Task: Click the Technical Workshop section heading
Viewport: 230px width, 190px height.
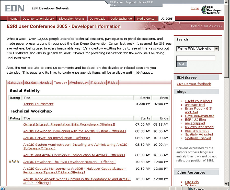Action: click(31, 111)
